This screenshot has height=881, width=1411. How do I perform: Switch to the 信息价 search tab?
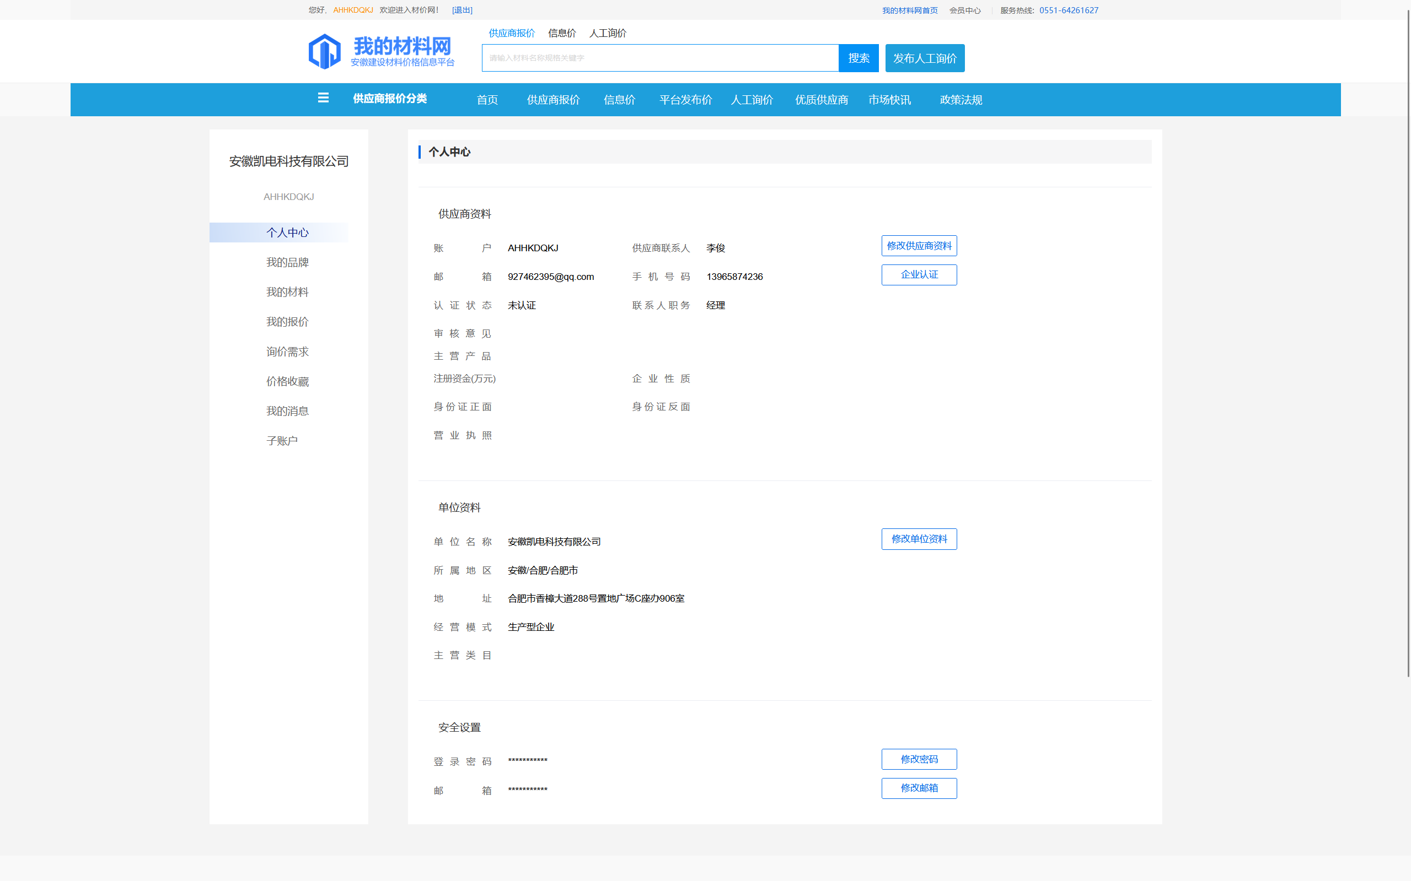click(x=561, y=33)
